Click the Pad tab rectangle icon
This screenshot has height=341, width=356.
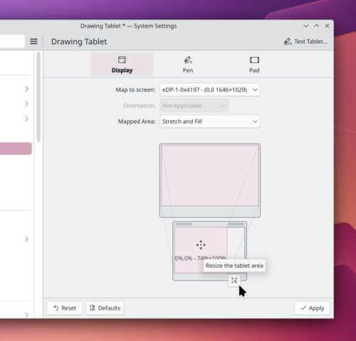point(254,60)
